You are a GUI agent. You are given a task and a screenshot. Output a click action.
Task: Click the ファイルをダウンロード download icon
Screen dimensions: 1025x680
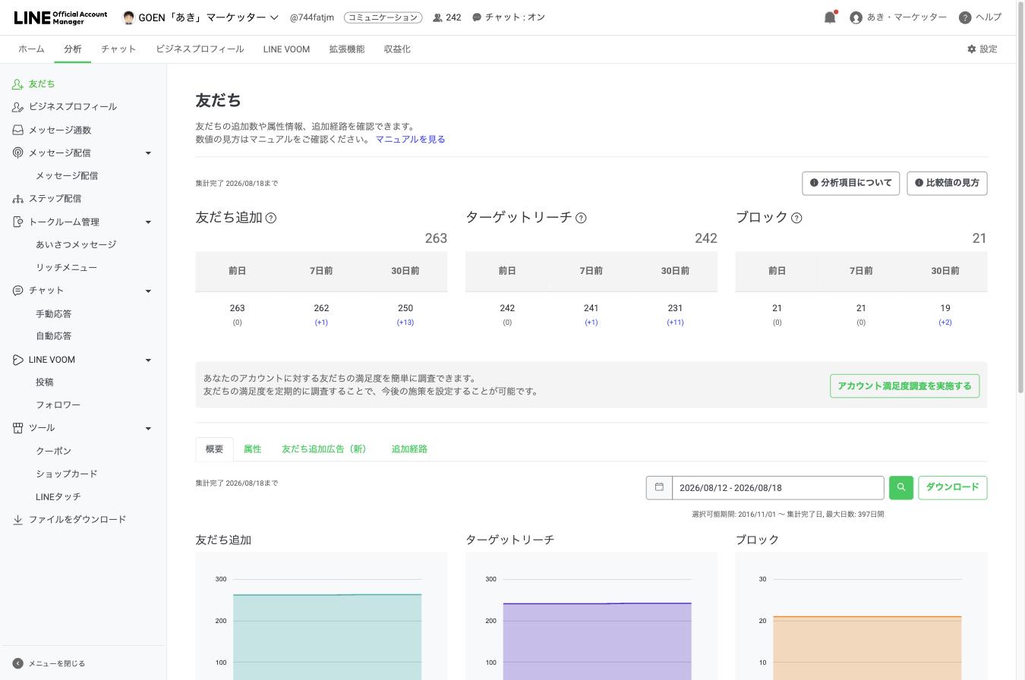point(17,520)
